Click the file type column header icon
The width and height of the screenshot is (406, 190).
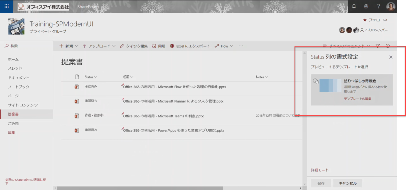77,77
